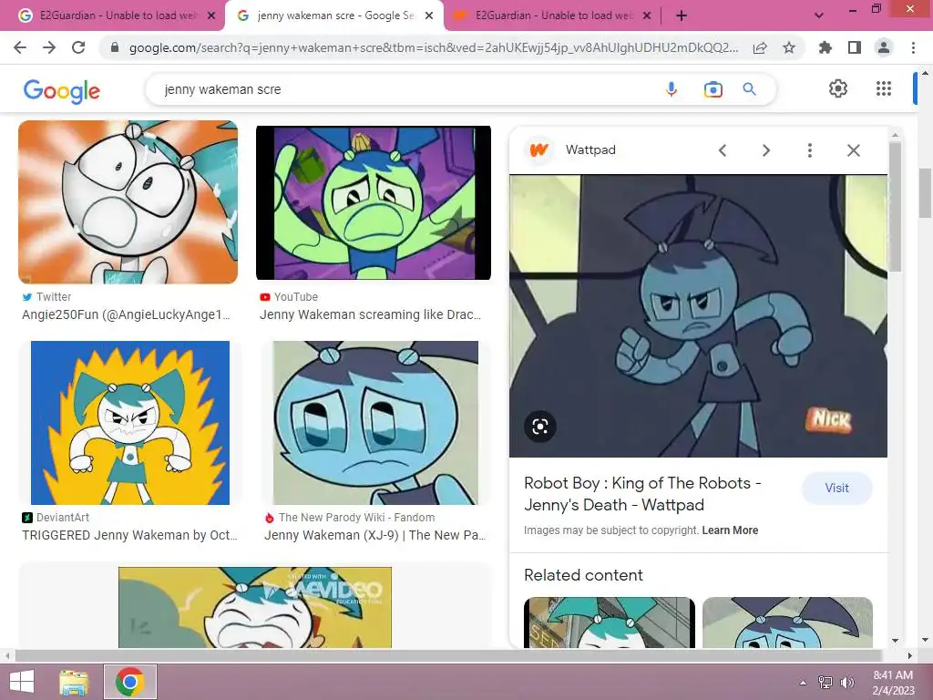Screen dimensions: 933x700
Task: Open Jenny Wakeman (XJ-9) Fandom caption
Action: click(x=374, y=535)
